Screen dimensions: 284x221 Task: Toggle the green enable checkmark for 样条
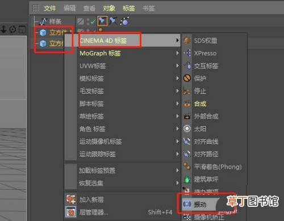[93, 22]
